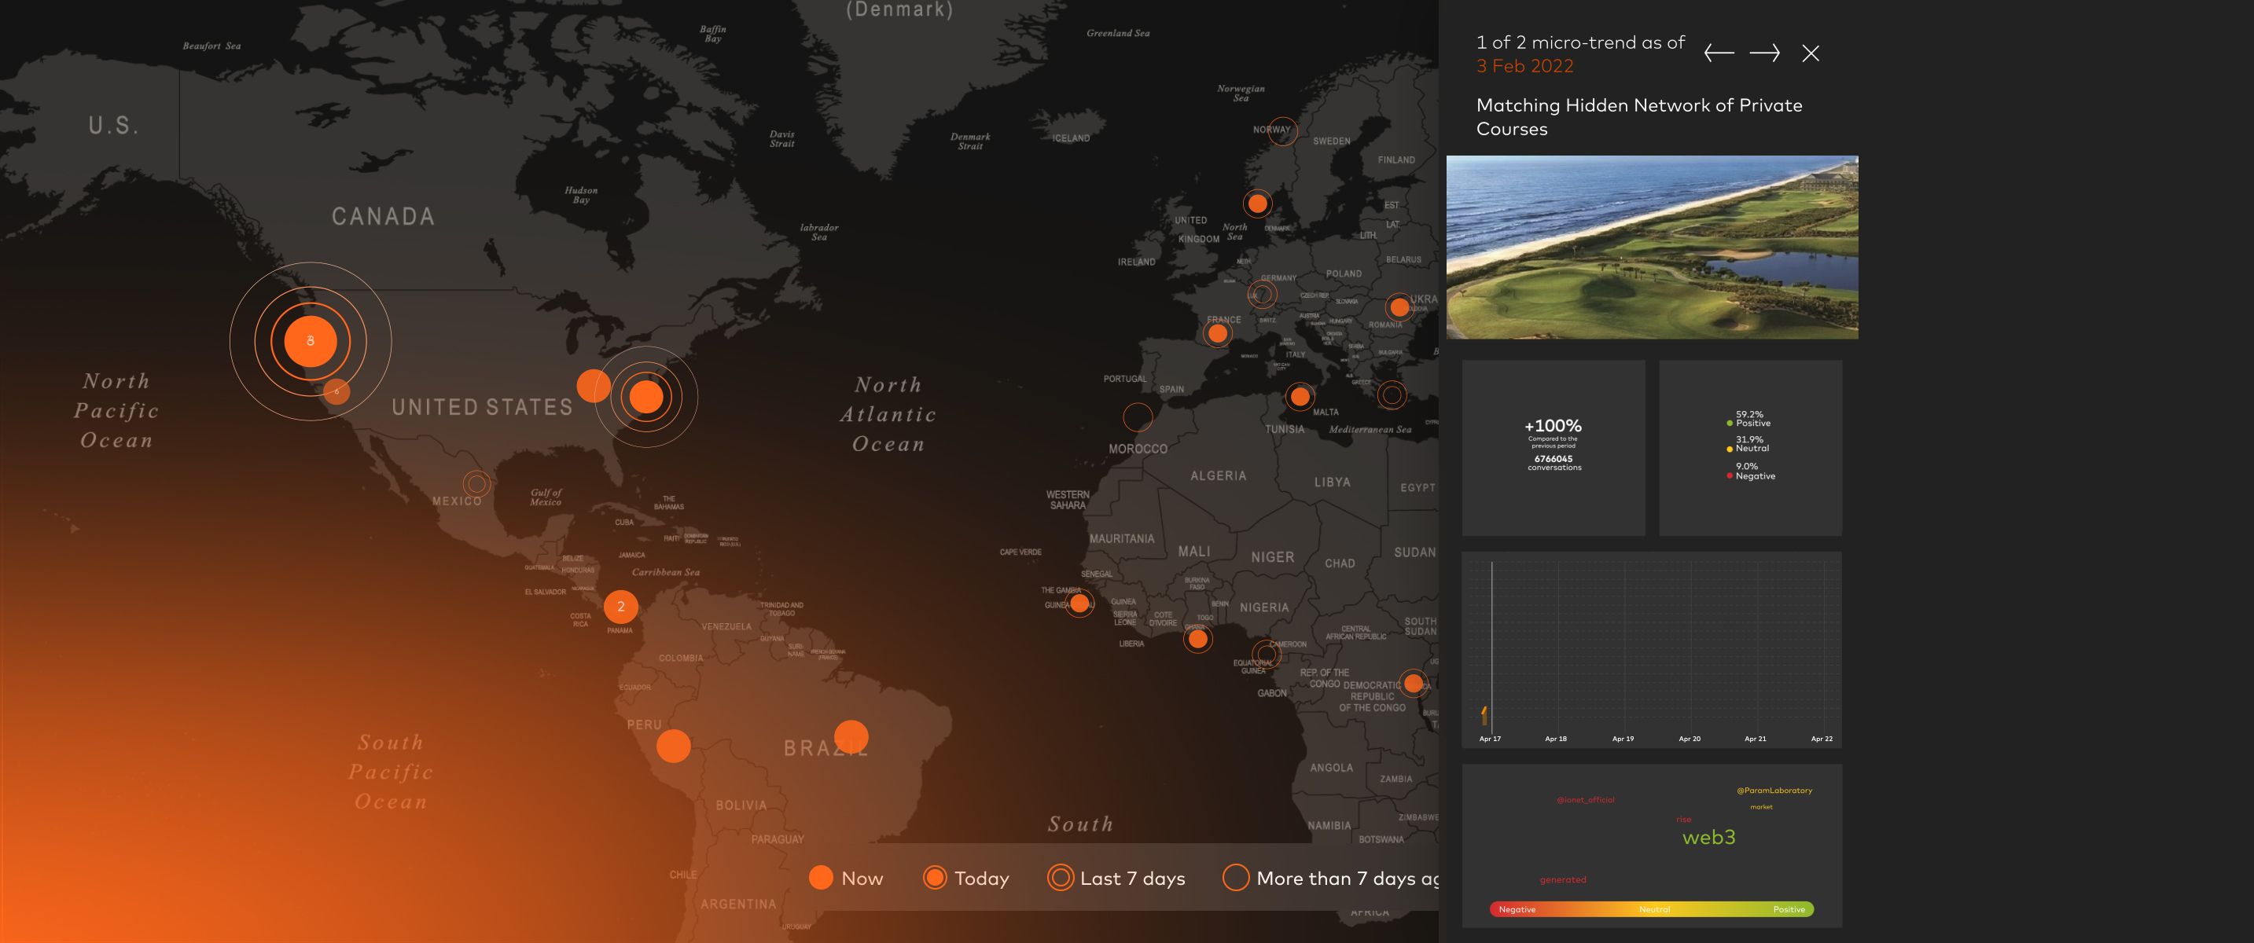Select the pulsing marker on US east coast
Viewport: 2254px width, 943px height.
(x=646, y=396)
